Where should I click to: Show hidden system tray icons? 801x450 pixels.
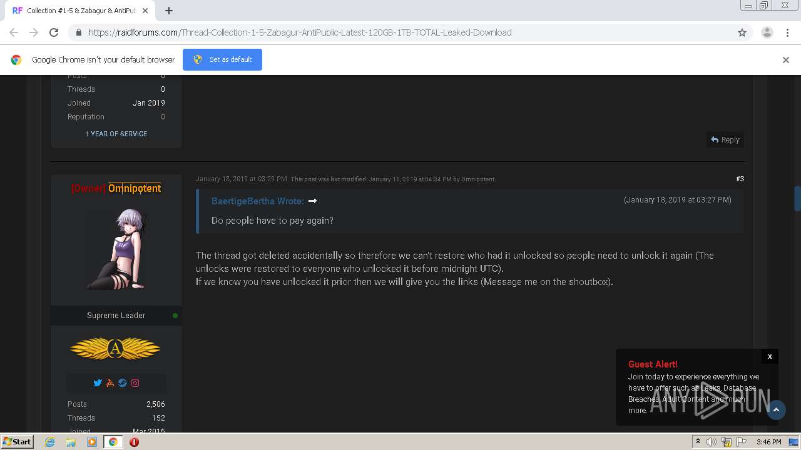698,441
